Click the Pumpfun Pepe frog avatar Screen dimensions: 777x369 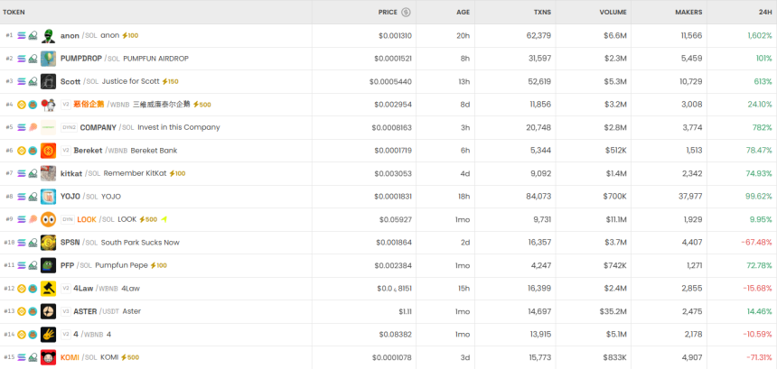click(x=48, y=265)
